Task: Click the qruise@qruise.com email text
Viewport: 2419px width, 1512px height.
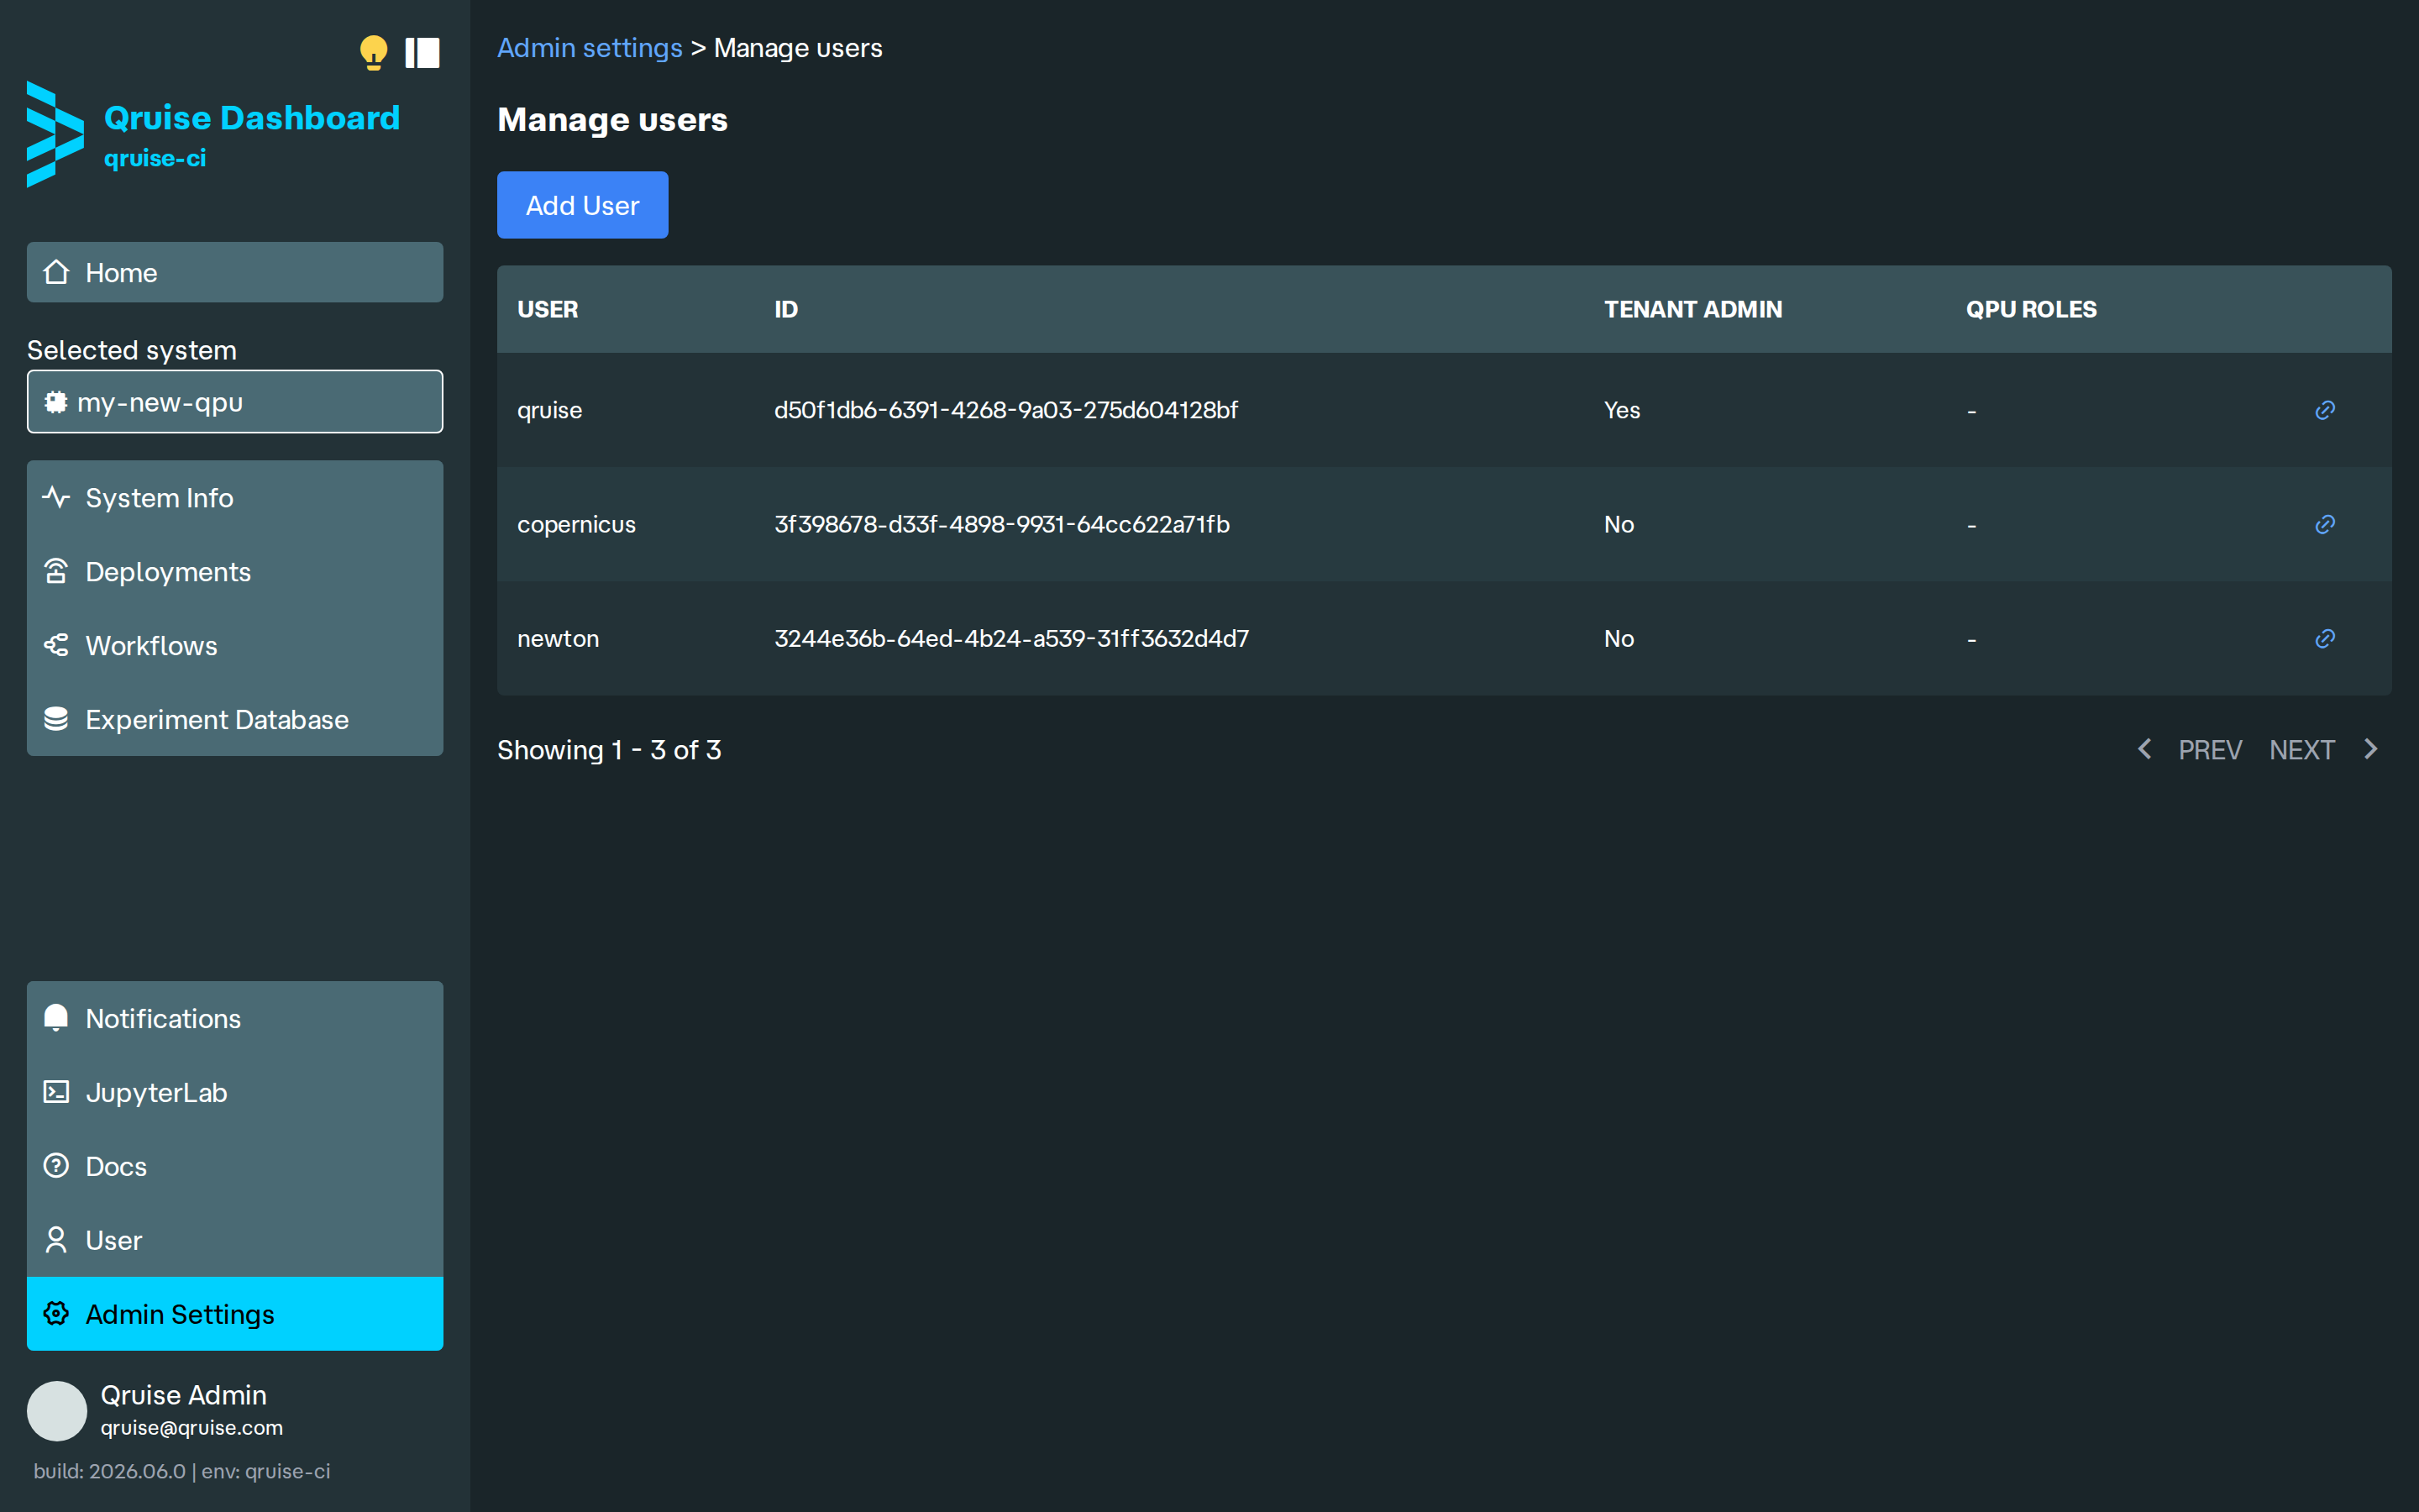Action: pos(192,1428)
